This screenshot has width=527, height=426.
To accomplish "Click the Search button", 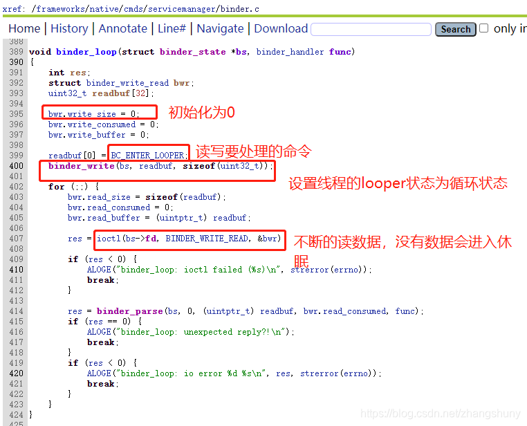I will 455,29.
